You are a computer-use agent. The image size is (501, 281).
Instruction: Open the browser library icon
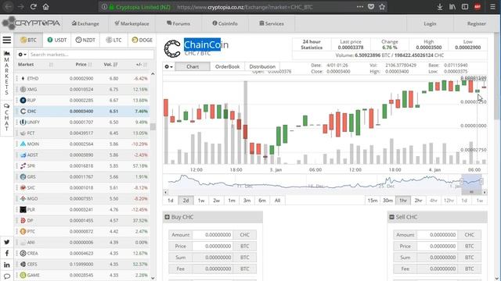pos(452,7)
